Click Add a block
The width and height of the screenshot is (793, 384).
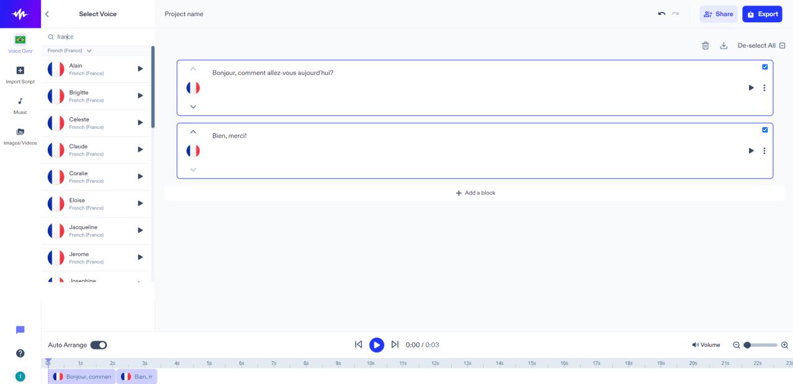[x=475, y=193]
